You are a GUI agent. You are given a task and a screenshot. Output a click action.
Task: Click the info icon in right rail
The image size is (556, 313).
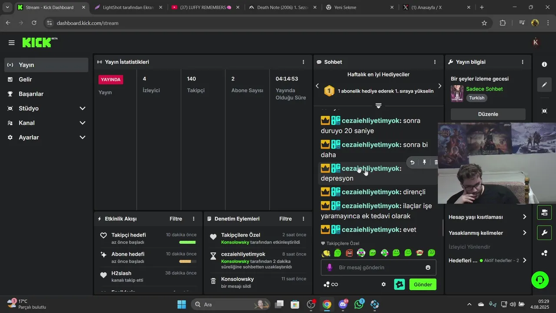[544, 64]
